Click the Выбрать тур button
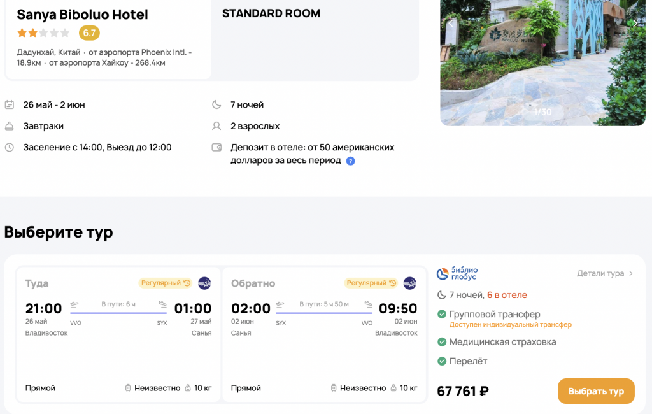 click(x=596, y=391)
